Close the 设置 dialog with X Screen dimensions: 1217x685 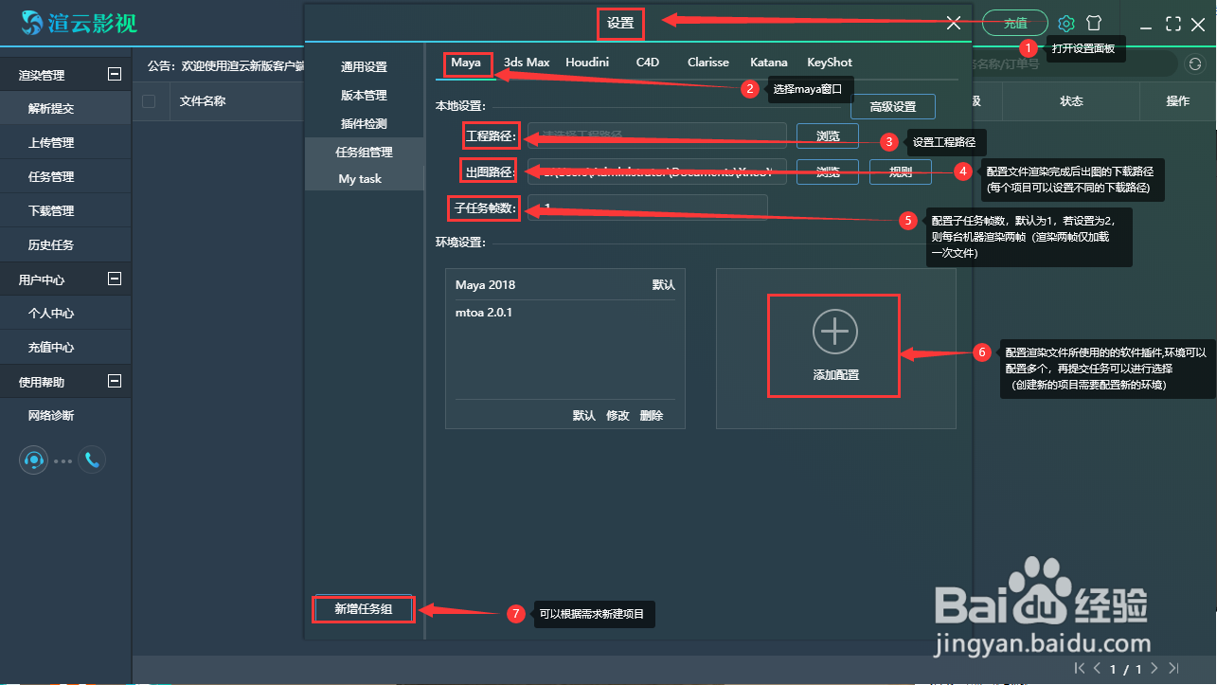click(x=954, y=24)
